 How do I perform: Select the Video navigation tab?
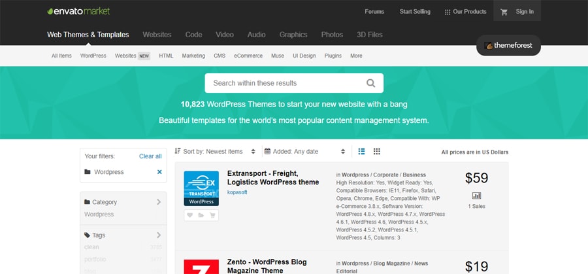tap(225, 35)
